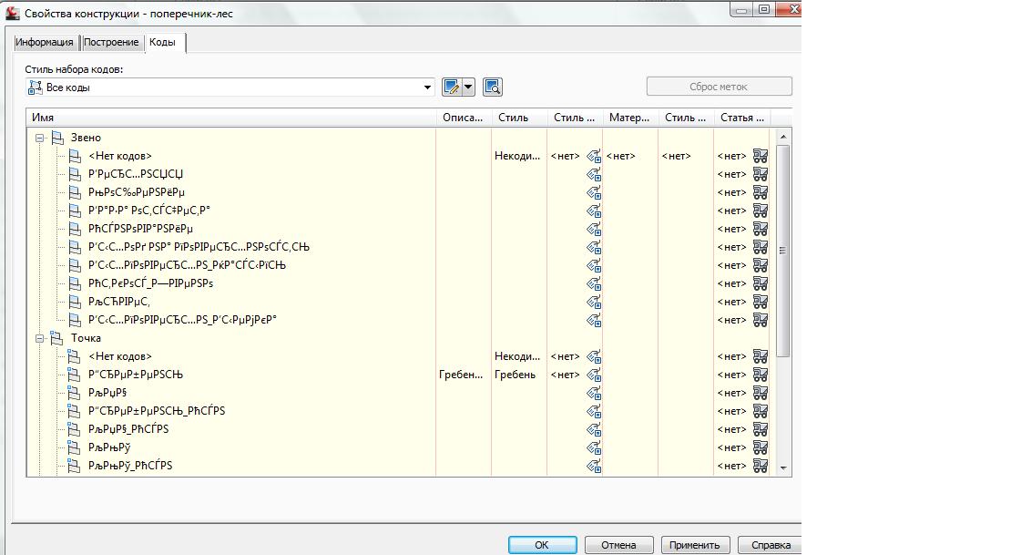Click pay item icon in Гребень style row

pyautogui.click(x=761, y=375)
